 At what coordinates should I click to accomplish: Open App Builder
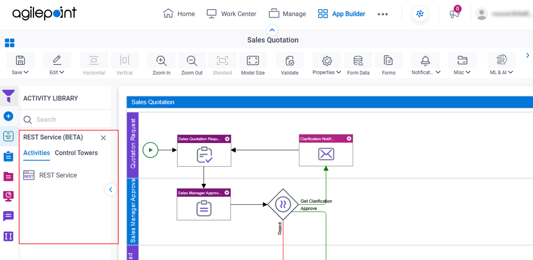click(341, 14)
